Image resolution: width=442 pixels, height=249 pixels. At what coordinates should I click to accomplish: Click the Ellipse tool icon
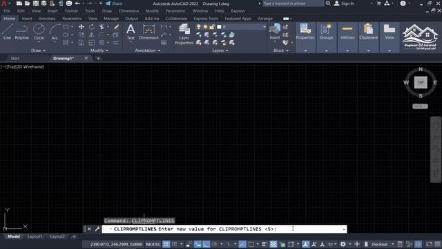(x=66, y=35)
